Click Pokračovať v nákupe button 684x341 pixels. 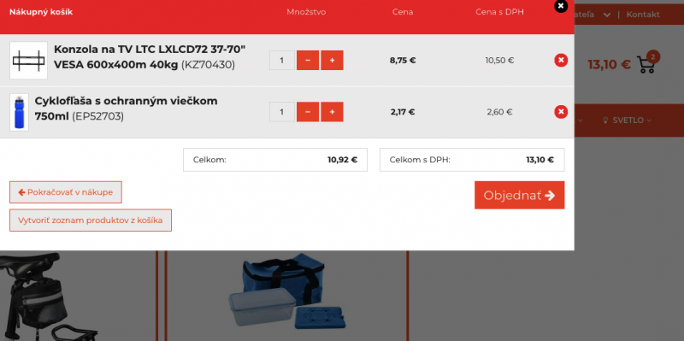[x=66, y=192]
